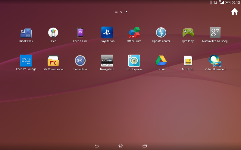Open the app drawer menu indicator
This screenshot has width=241, height=150.
[x=116, y=12]
